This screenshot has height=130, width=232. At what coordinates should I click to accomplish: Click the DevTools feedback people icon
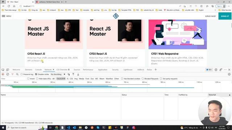point(221,70)
